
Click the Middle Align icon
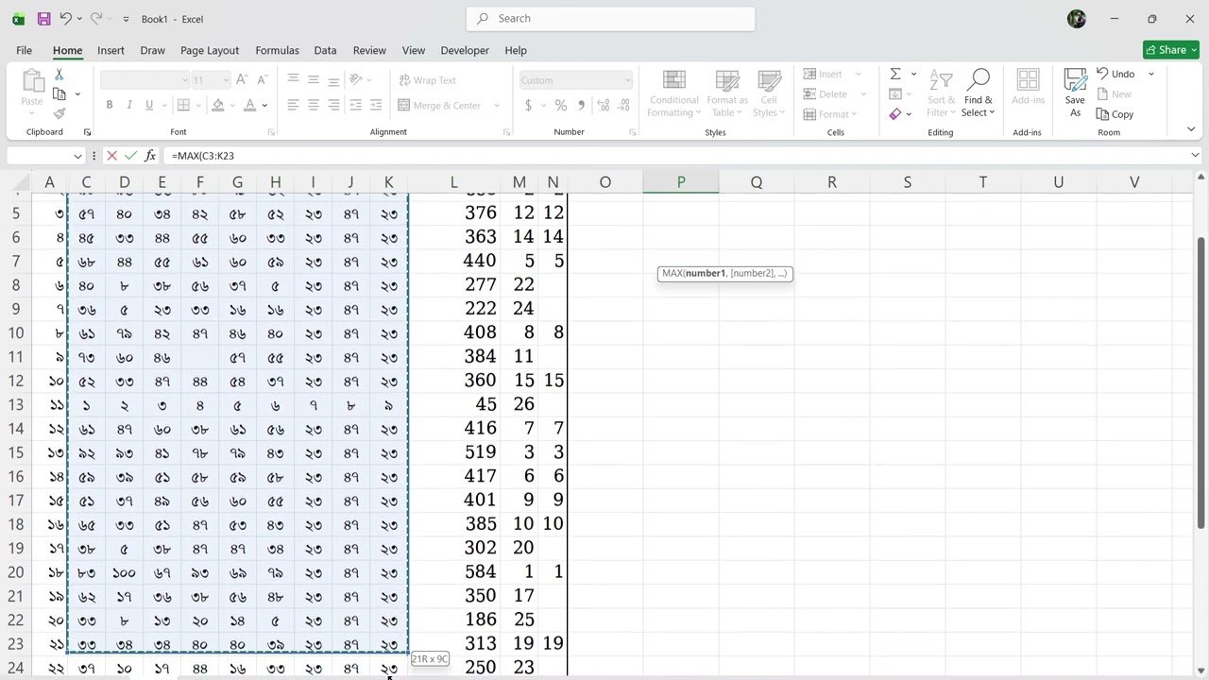click(314, 79)
